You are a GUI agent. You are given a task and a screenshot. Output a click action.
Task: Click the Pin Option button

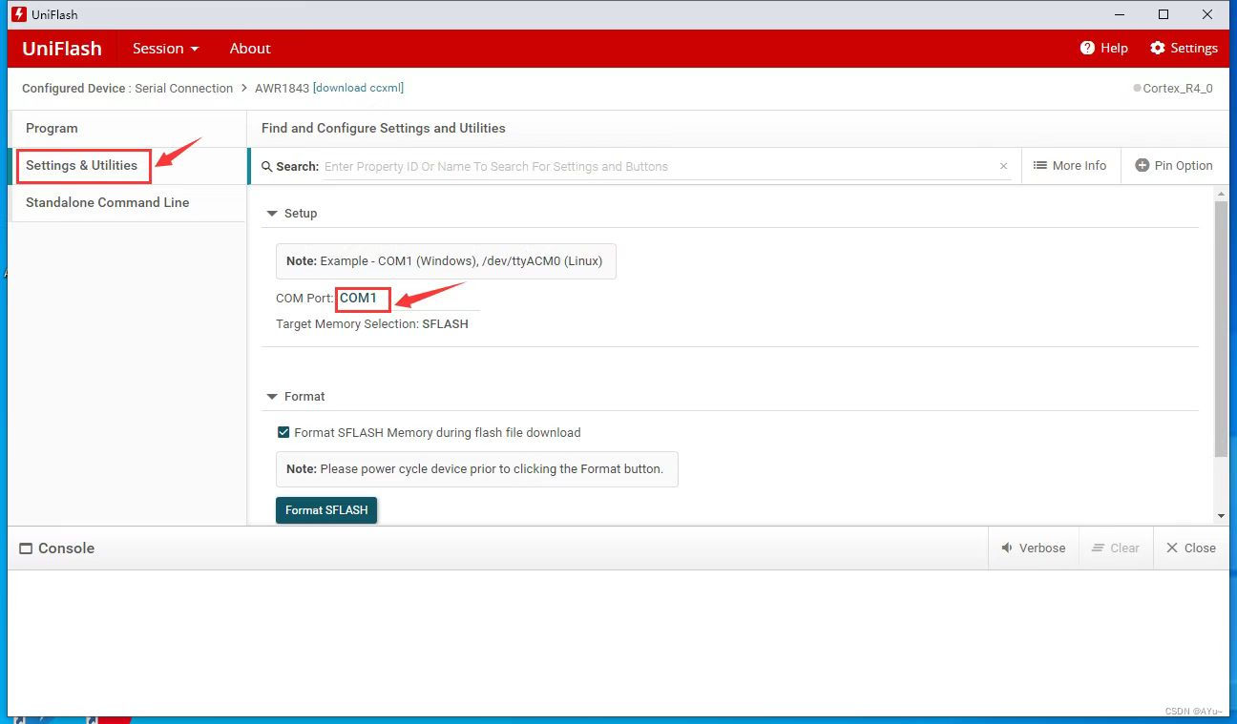click(x=1174, y=166)
